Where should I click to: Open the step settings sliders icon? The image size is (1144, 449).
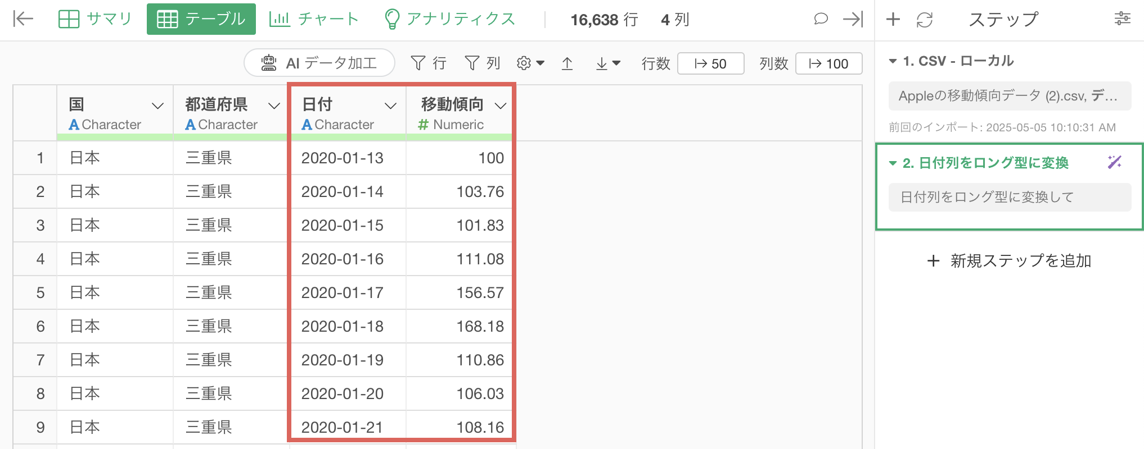[1122, 19]
